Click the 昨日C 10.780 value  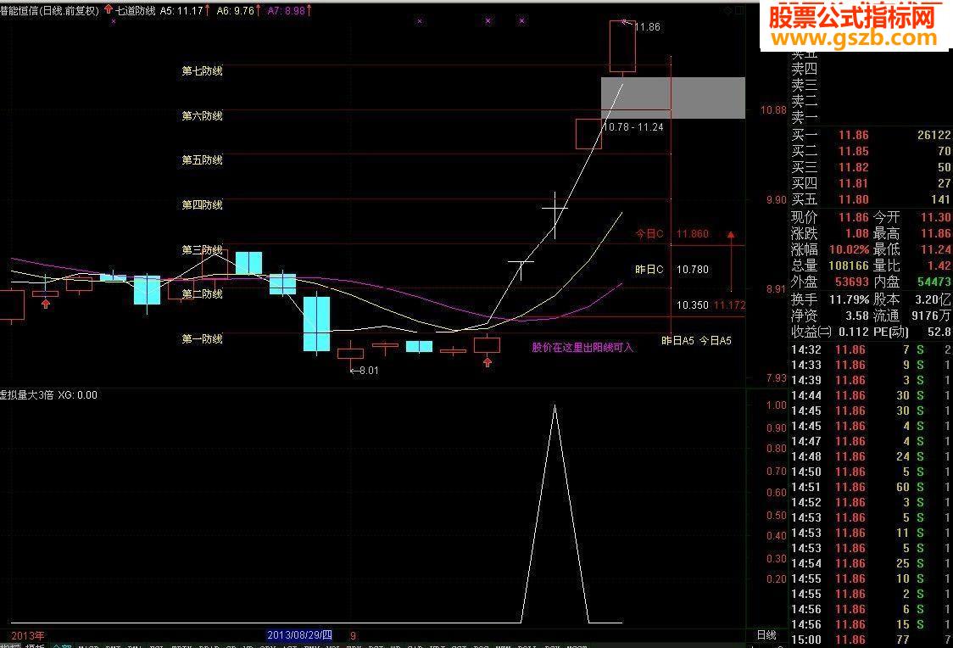tap(692, 269)
